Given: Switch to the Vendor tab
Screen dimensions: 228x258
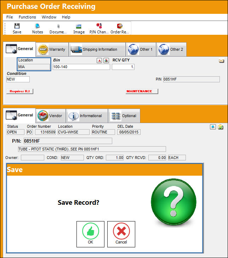Looking at the screenshot, I should (51, 116).
